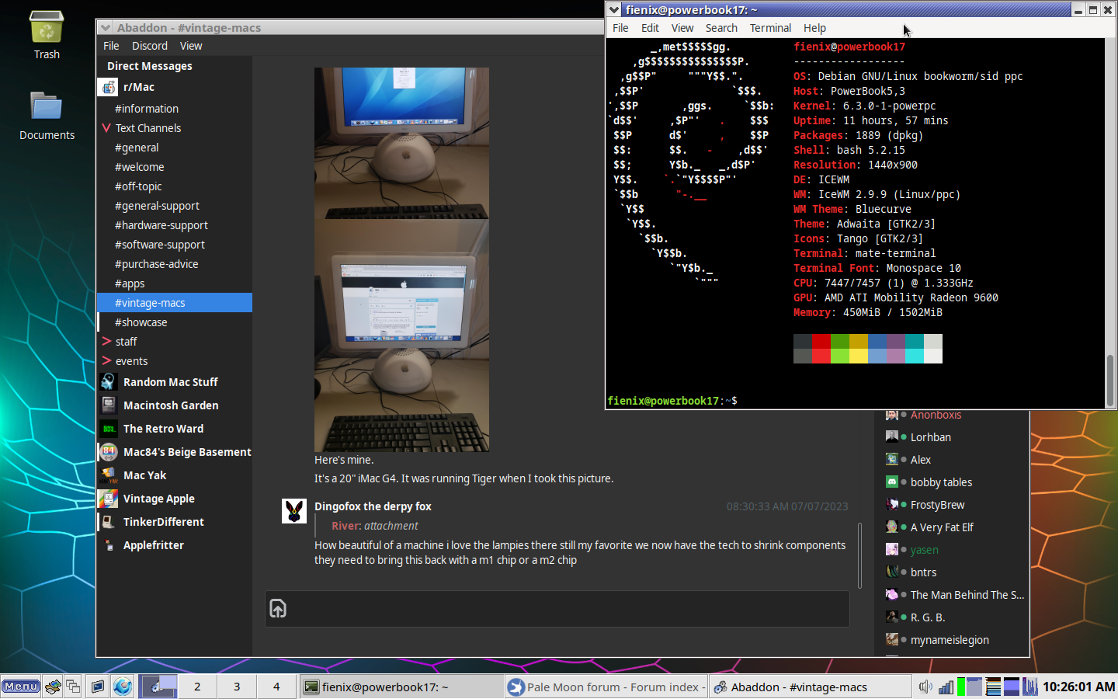Open the terminal Help menu
The height and width of the screenshot is (699, 1118).
(x=814, y=28)
